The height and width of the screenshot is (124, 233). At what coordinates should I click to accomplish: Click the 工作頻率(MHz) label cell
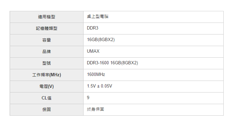coord(47,75)
